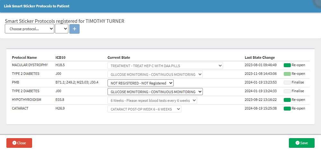
Task: Toggle Re-open switch for Cataract
Action: point(287,109)
